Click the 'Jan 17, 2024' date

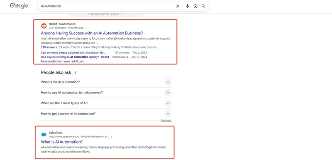pyautogui.click(x=139, y=57)
